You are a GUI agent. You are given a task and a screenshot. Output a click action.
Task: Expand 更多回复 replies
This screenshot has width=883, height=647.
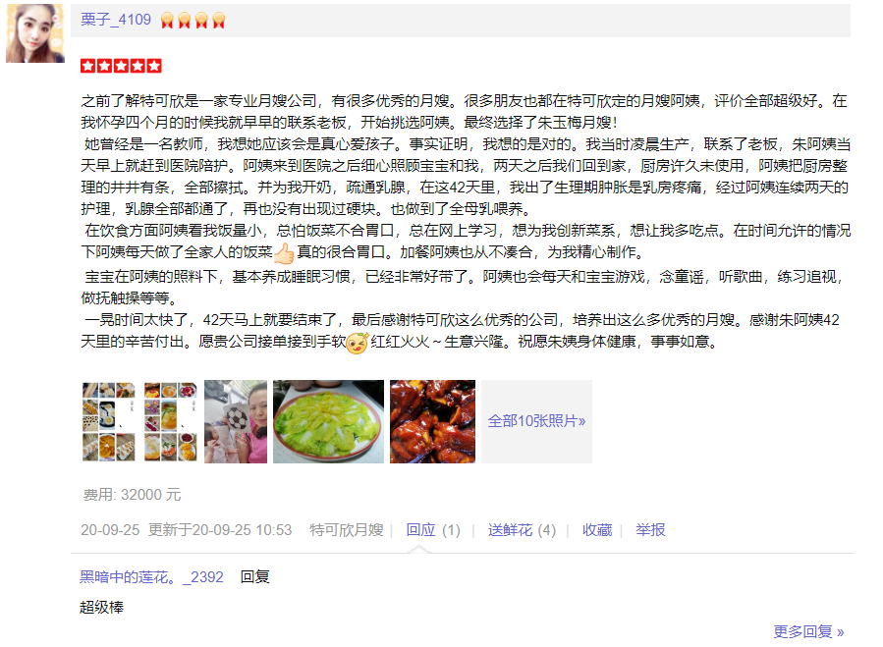(x=808, y=632)
